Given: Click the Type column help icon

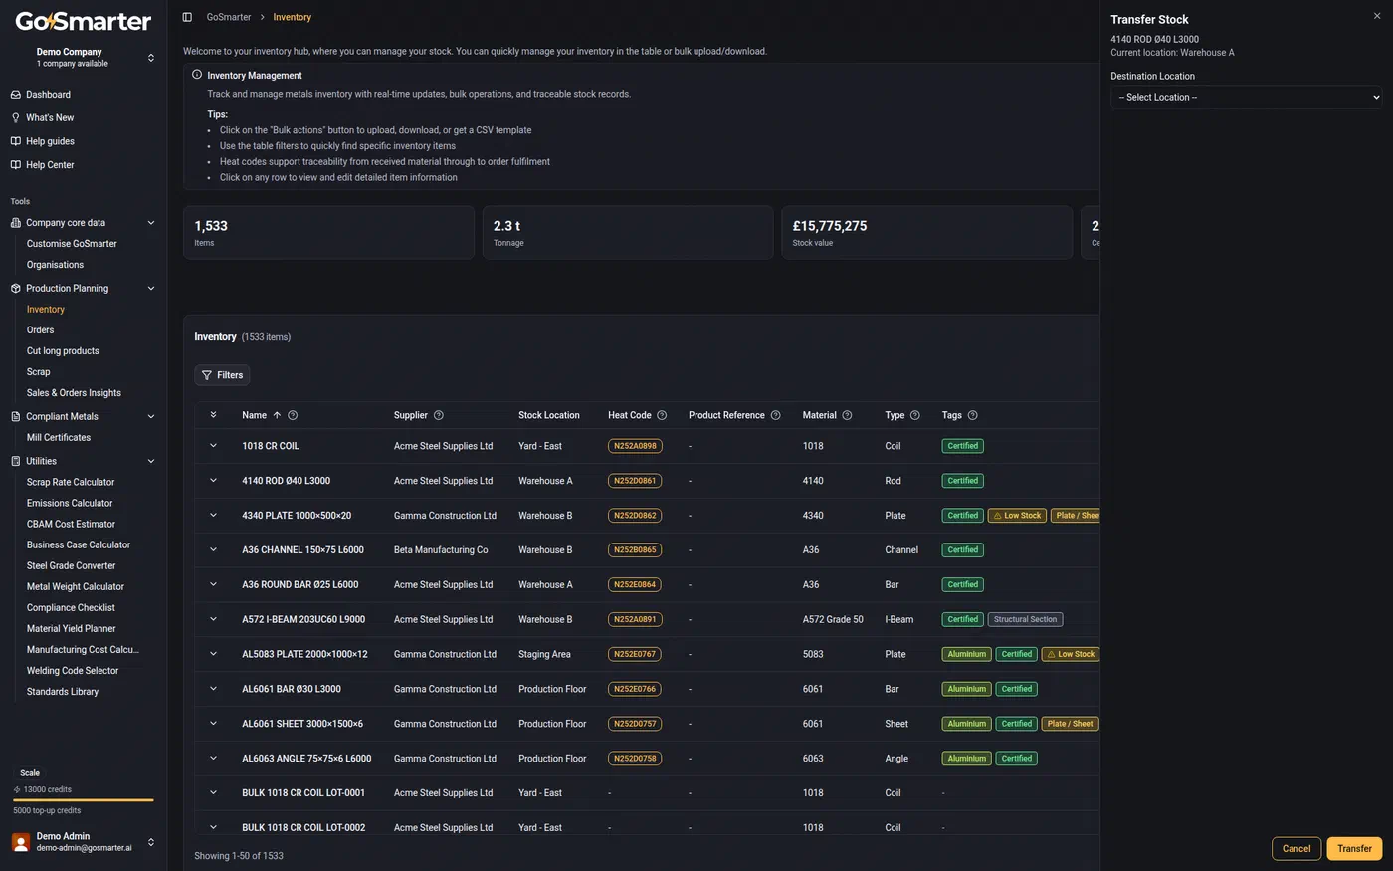Looking at the screenshot, I should pyautogui.click(x=915, y=415).
